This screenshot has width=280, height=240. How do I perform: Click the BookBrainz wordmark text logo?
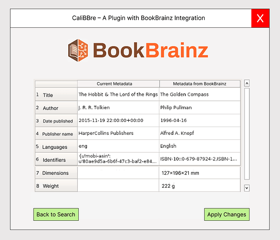coord(150,51)
